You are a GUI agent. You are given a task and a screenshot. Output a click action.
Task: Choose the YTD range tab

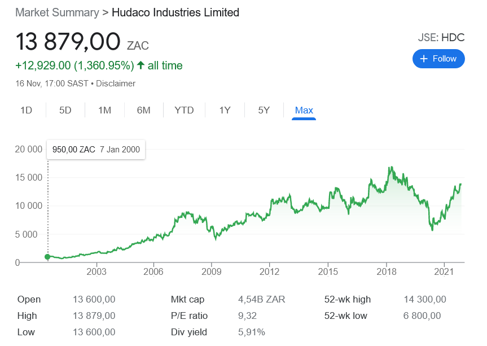tap(184, 110)
